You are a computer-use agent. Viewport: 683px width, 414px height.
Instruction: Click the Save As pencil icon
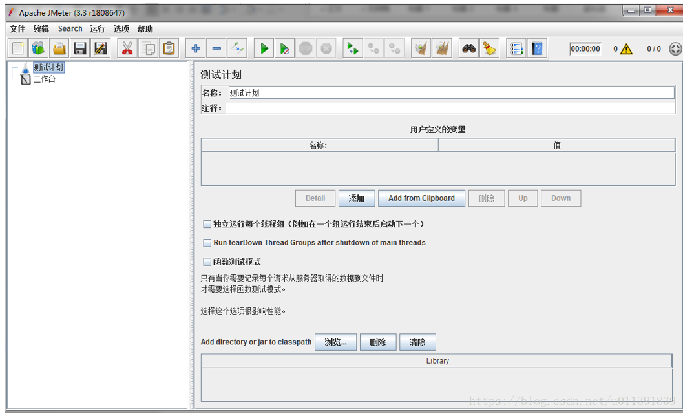101,48
